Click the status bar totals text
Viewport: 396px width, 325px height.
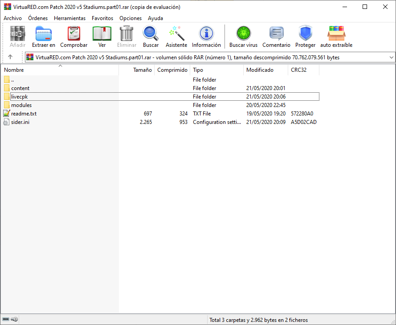point(258,320)
